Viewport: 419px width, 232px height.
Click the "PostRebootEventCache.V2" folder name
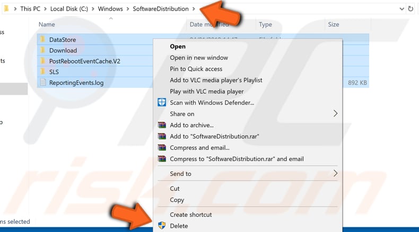[85, 61]
